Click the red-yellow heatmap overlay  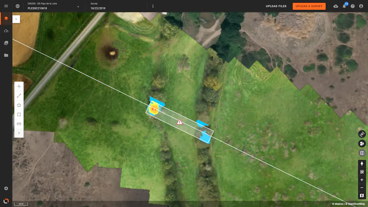pyautogui.click(x=154, y=108)
